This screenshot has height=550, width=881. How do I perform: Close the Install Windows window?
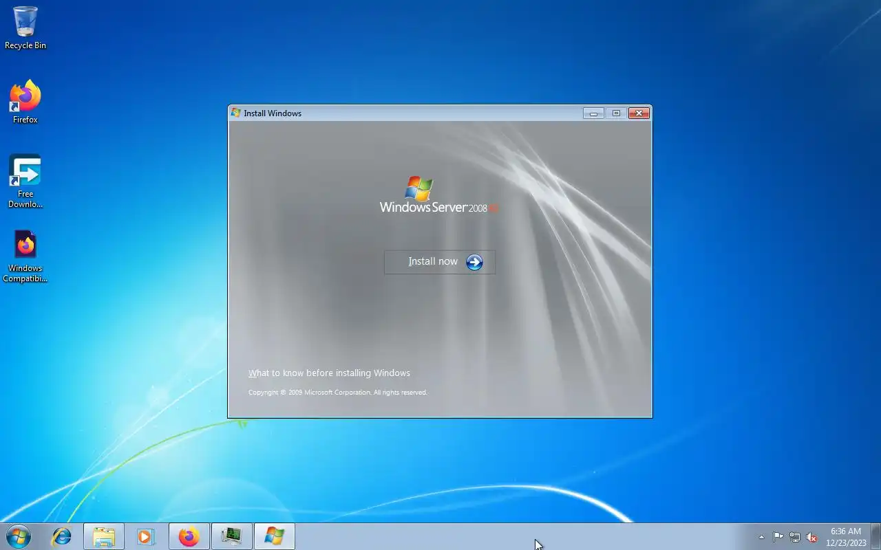coord(639,113)
